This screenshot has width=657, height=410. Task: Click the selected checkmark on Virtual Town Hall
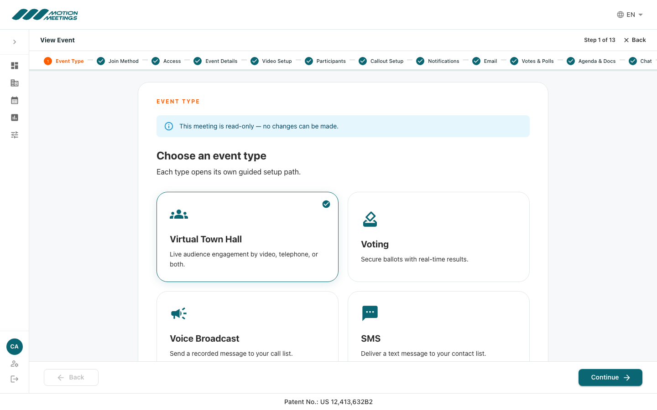326,204
